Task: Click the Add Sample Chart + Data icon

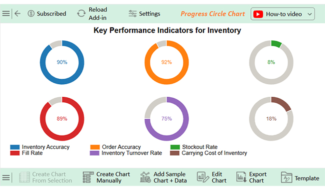Action: point(145,177)
